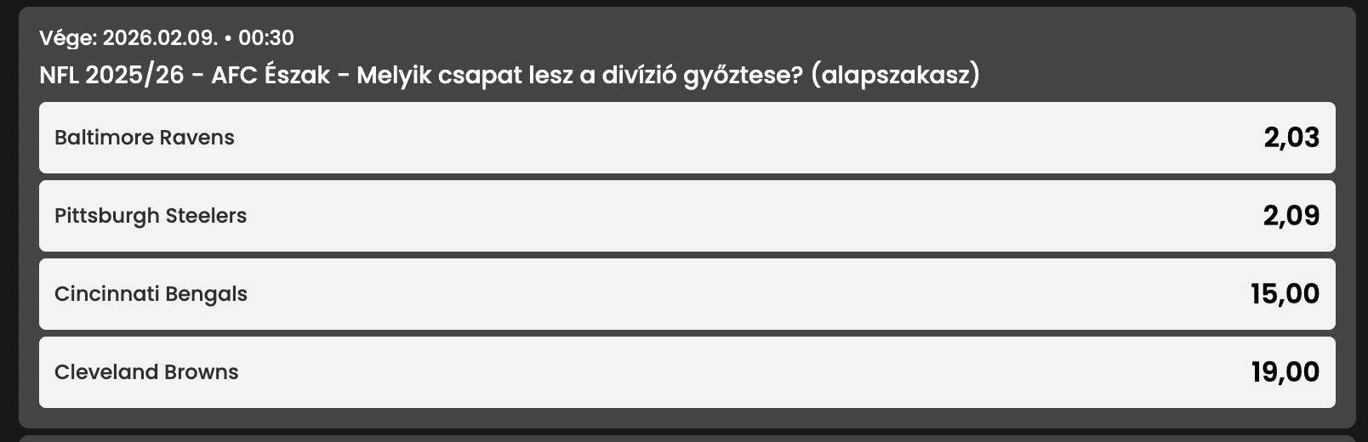Choose Cincinnati Bengals outcome row
Image resolution: width=1368 pixels, height=442 pixels.
tap(686, 294)
